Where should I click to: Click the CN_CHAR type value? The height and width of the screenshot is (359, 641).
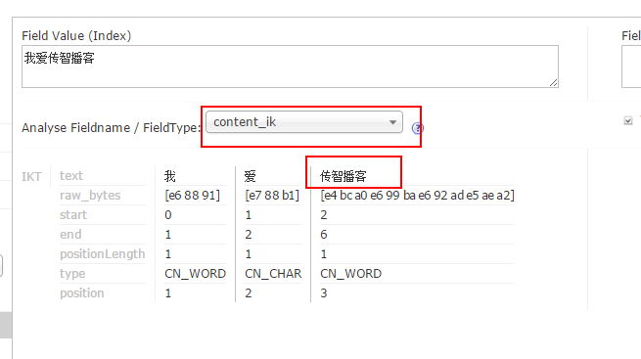point(273,274)
